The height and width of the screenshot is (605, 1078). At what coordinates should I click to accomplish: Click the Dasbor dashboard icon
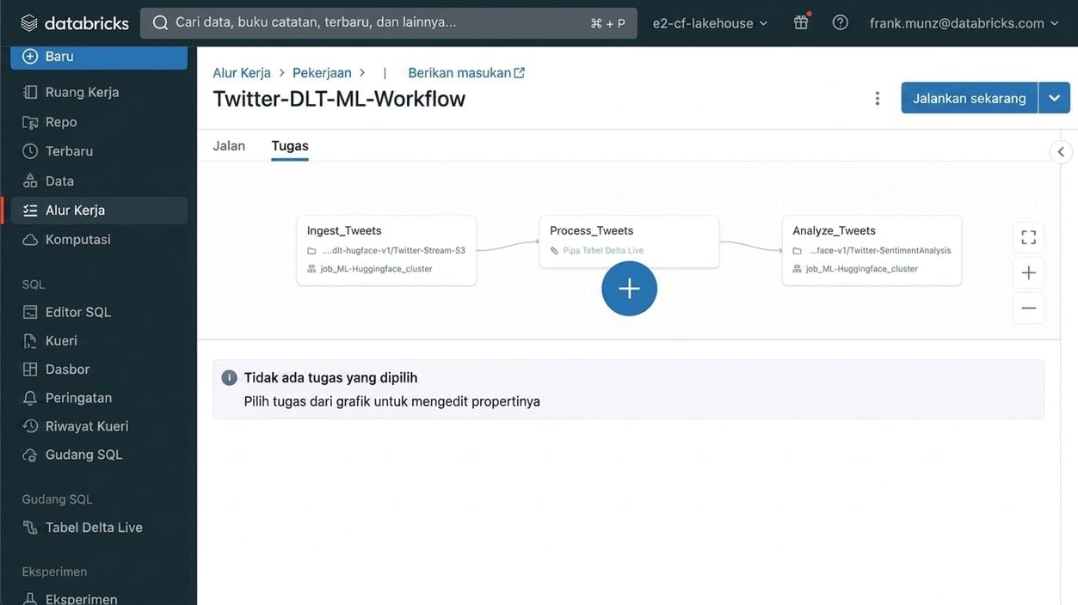point(30,369)
